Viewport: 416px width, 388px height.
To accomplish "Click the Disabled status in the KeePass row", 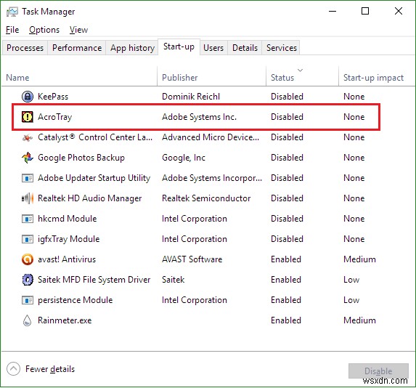I will click(287, 97).
